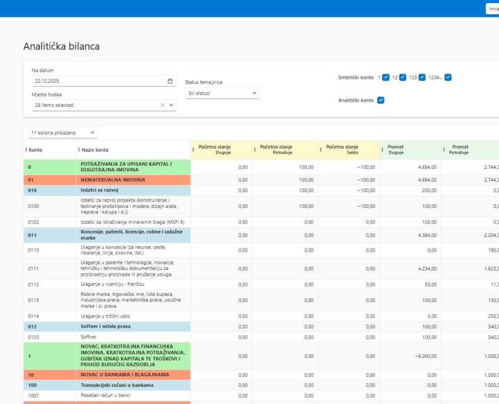Image resolution: width=499 pixels, height=404 pixels.
Task: Uncheck Sintetički konto level 1 checkbox
Action: click(386, 77)
